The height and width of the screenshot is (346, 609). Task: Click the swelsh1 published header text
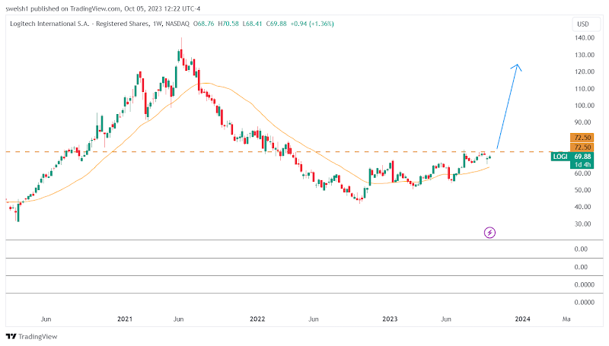tap(103, 8)
